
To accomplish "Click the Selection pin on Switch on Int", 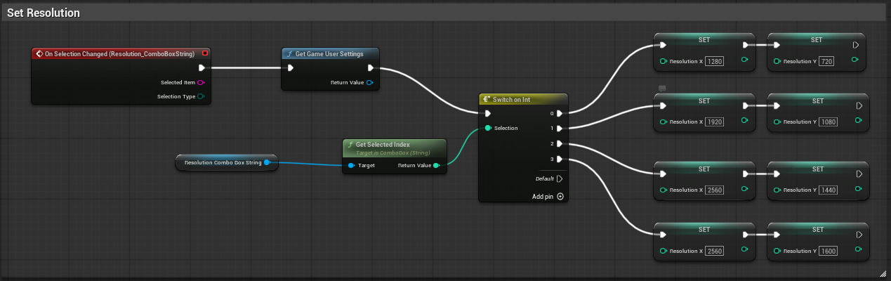I will (488, 128).
